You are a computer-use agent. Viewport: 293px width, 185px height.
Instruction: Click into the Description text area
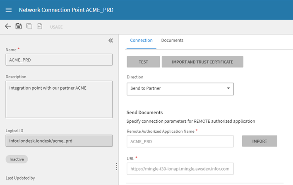(59, 99)
